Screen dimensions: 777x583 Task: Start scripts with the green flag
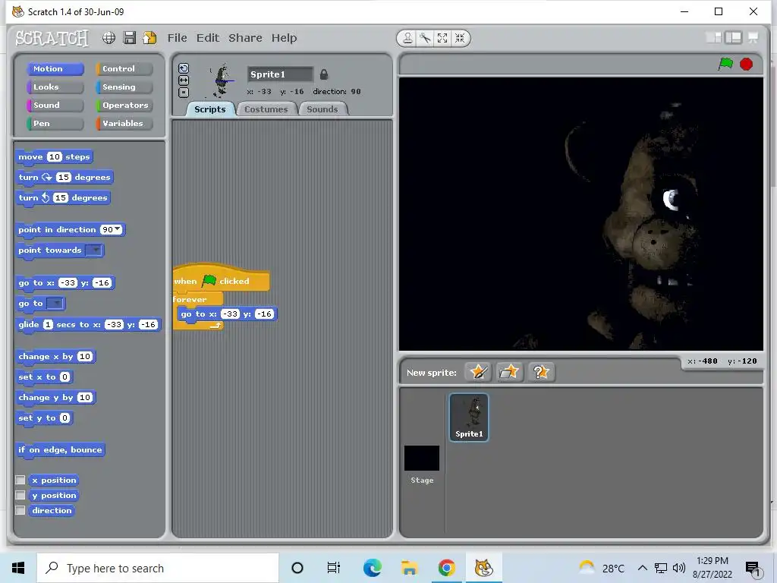click(725, 64)
